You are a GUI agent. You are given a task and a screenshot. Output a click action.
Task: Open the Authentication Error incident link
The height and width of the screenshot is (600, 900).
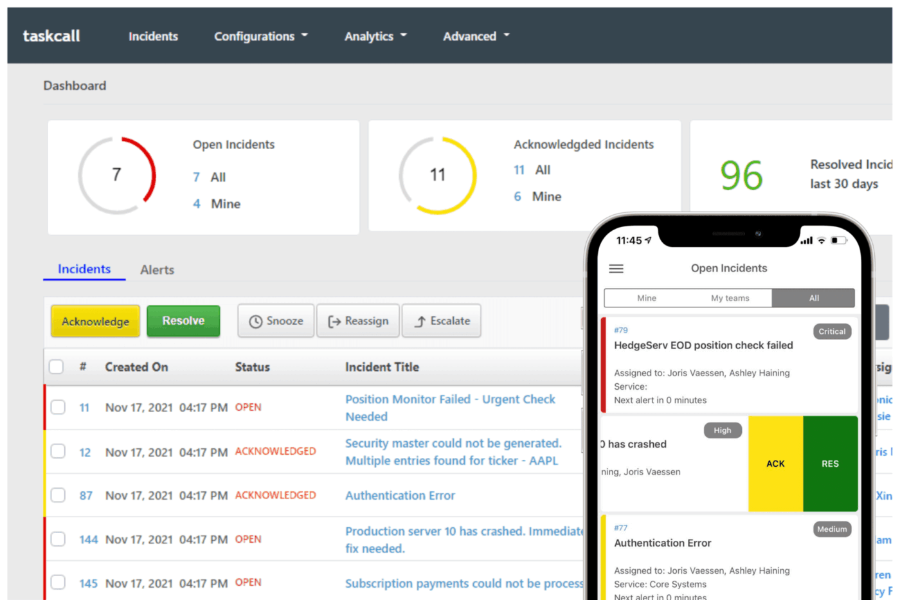click(400, 496)
